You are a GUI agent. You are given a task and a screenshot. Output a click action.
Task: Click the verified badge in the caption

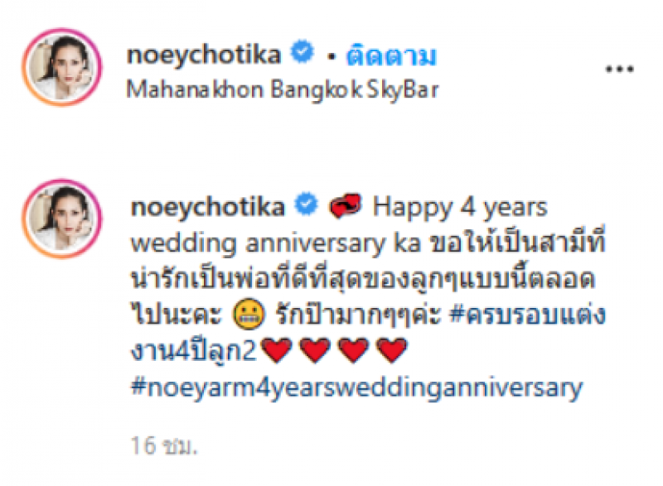[x=307, y=204]
